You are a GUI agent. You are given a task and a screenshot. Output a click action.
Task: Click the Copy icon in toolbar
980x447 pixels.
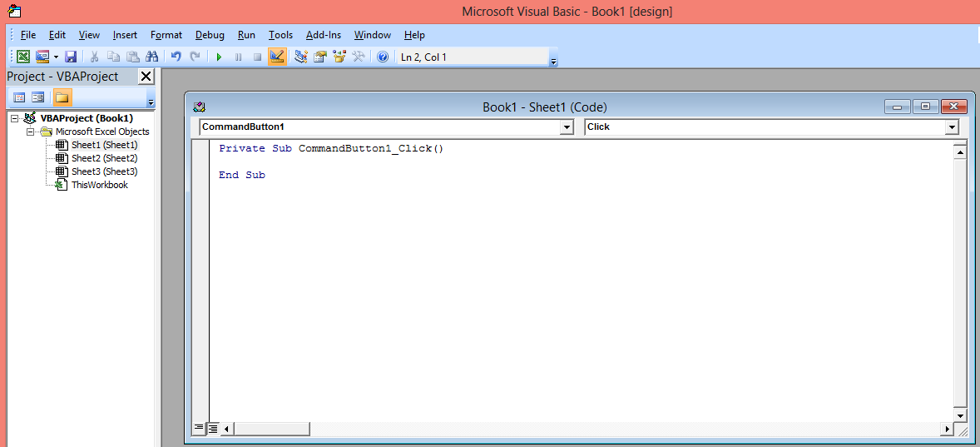(x=113, y=57)
